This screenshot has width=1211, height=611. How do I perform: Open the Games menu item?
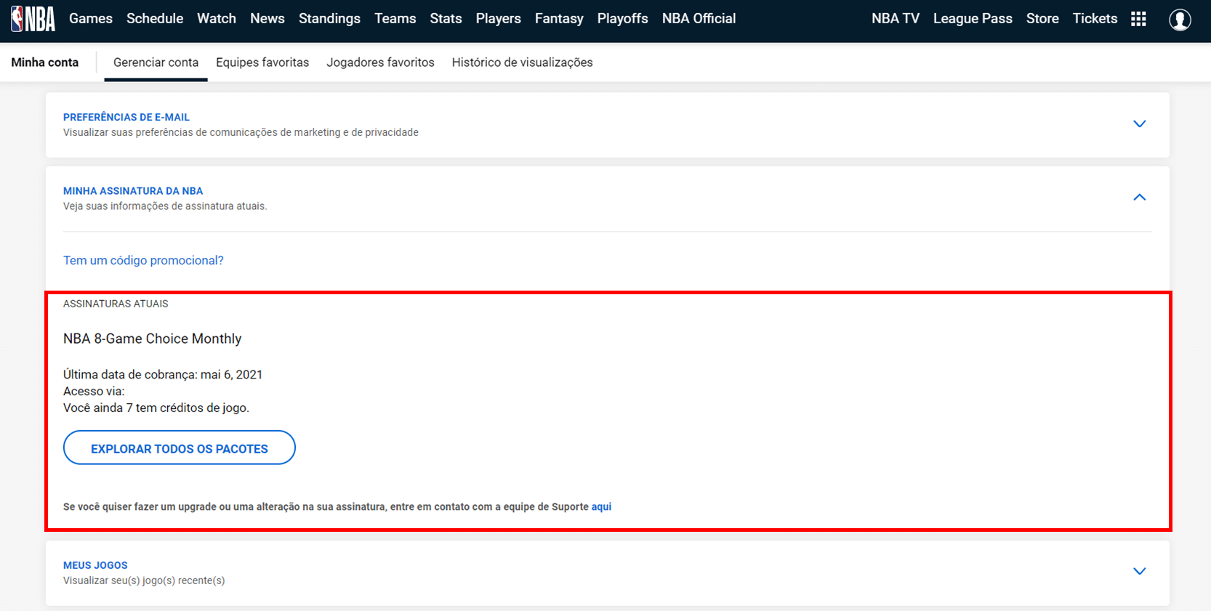[x=91, y=19]
